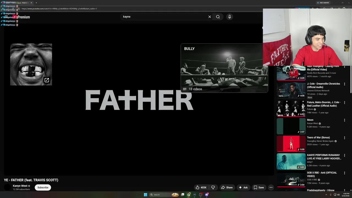Show hidden tray icons chevron
Image resolution: width=352 pixels, height=198 pixels.
[x=326, y=195]
